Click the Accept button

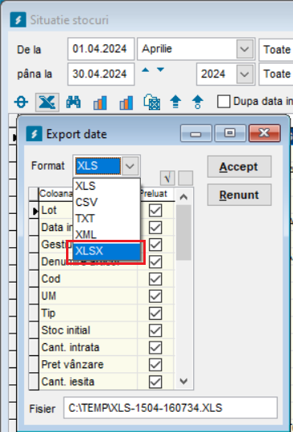pyautogui.click(x=239, y=166)
